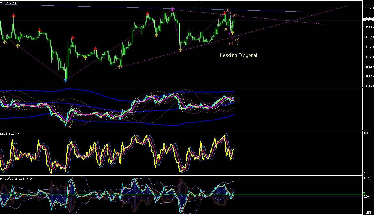The height and width of the screenshot is (215, 374).
Task: Click the 1199.10 price axis value
Action: click(x=368, y=37)
